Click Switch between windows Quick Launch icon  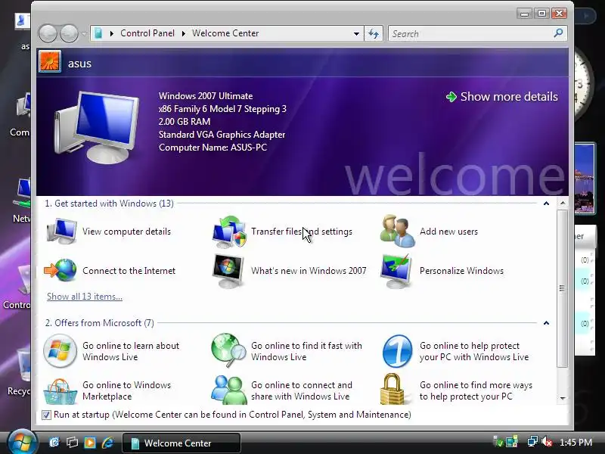click(x=72, y=443)
